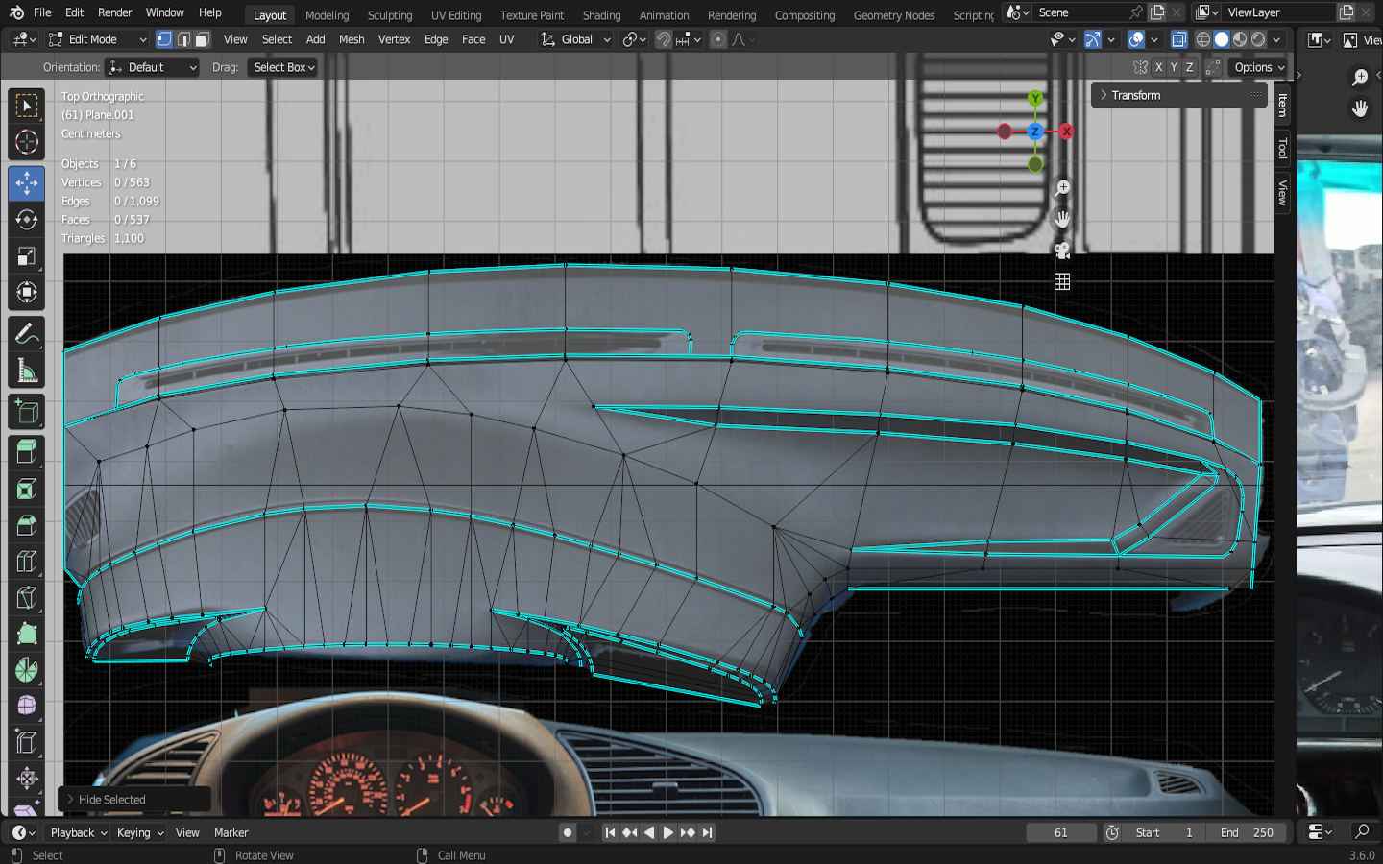Open the Edit Mode dropdown
The width and height of the screenshot is (1383, 864).
[97, 39]
